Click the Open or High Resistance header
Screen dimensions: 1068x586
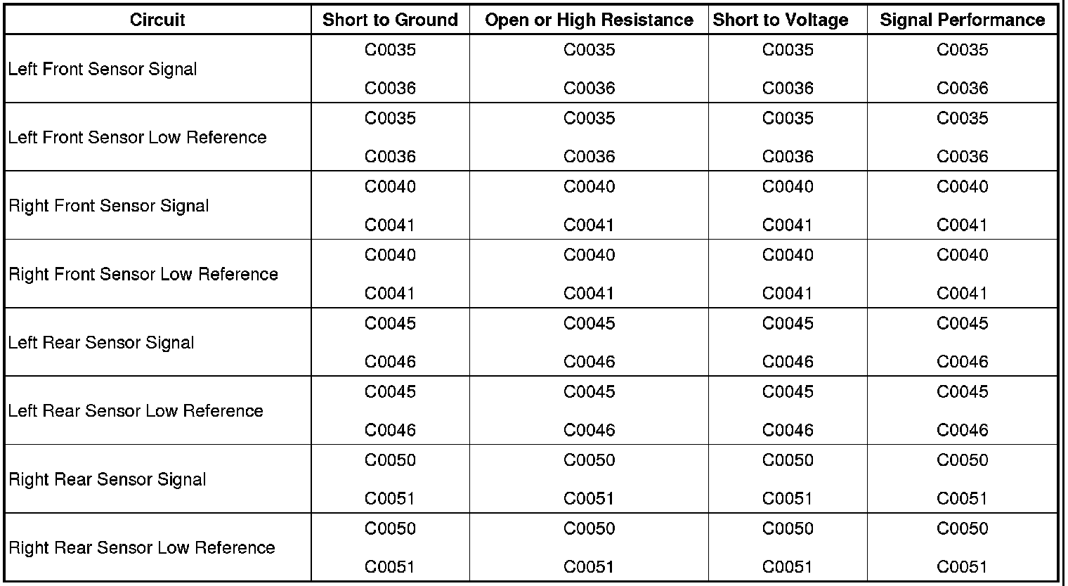point(589,20)
